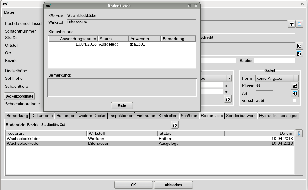Image resolution: width=308 pixels, height=190 pixels.
Task: Click the document icon beside Fachdatenschlüssel
Action: (x=299, y=24)
